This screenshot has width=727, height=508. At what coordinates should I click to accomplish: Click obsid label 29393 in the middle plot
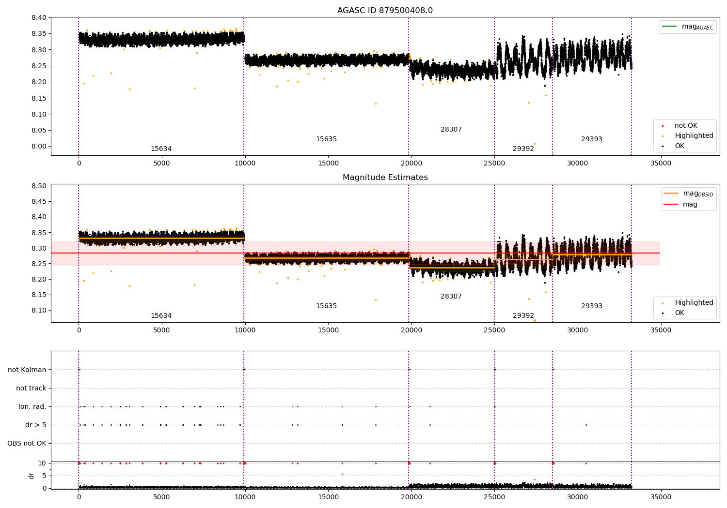tap(592, 306)
